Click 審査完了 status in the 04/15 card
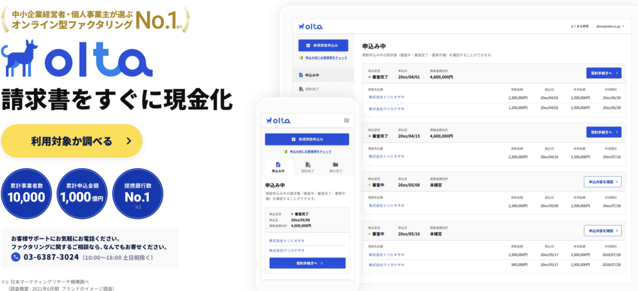Image resolution: width=638 pixels, height=291 pixels. tap(378, 136)
